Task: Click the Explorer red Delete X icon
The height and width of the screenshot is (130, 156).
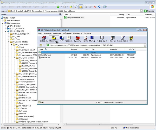Action: (95, 7)
